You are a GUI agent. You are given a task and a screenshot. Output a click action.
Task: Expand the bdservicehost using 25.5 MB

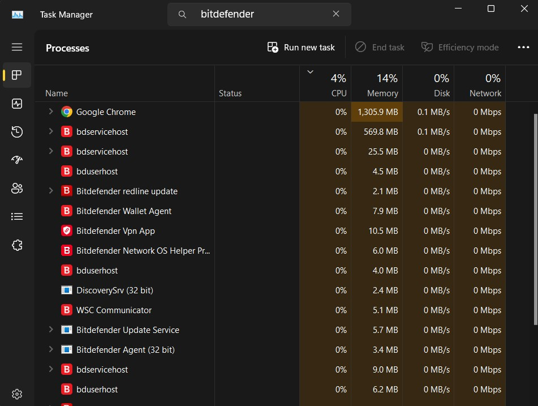(x=51, y=151)
